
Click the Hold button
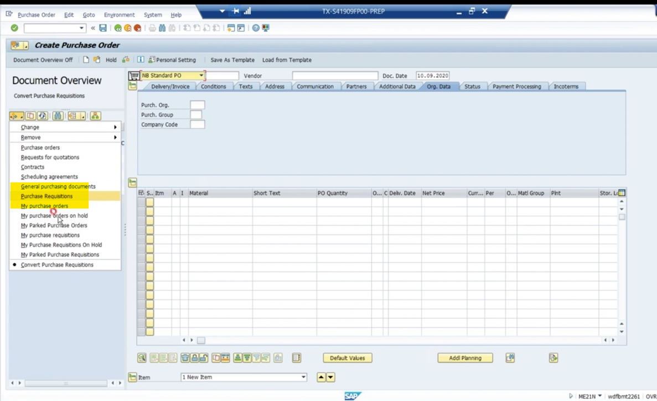pos(111,60)
